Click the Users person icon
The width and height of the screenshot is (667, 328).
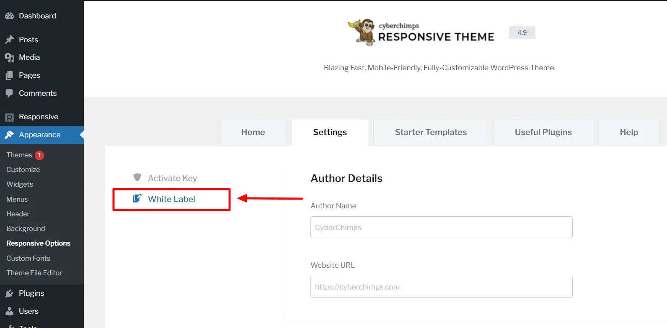pyautogui.click(x=9, y=311)
